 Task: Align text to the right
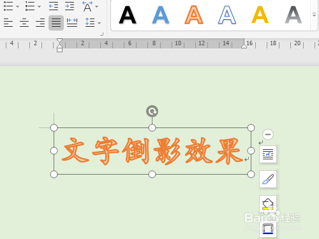click(x=40, y=23)
